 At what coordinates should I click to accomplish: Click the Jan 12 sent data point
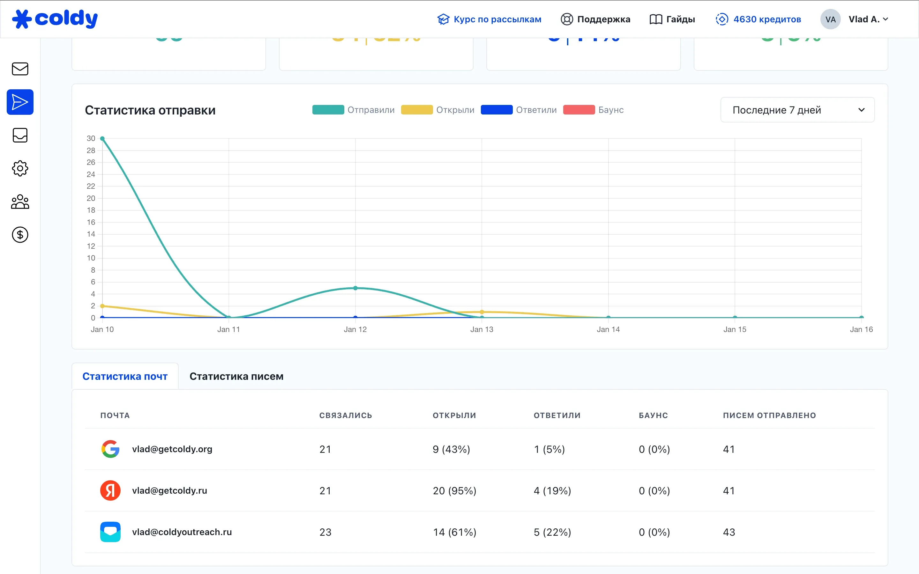355,288
